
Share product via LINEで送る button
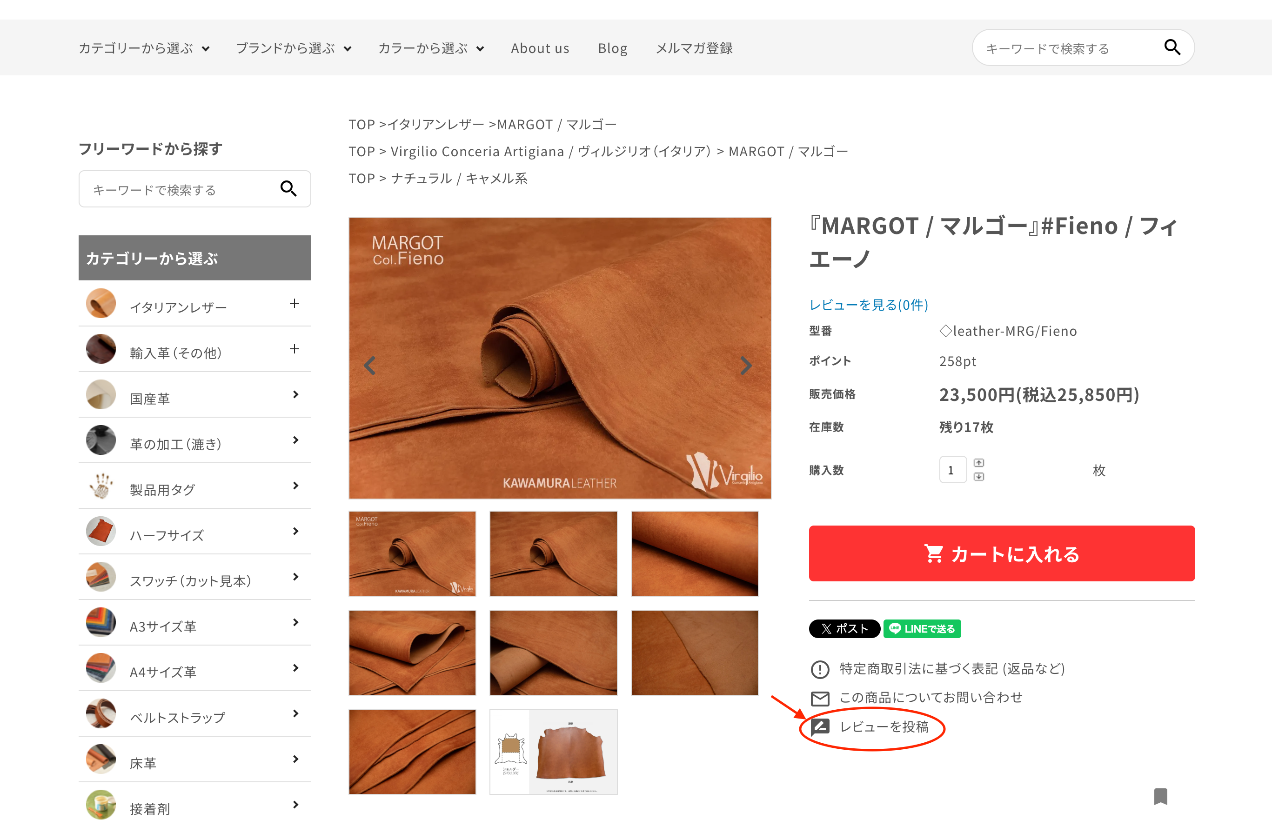[x=922, y=629]
